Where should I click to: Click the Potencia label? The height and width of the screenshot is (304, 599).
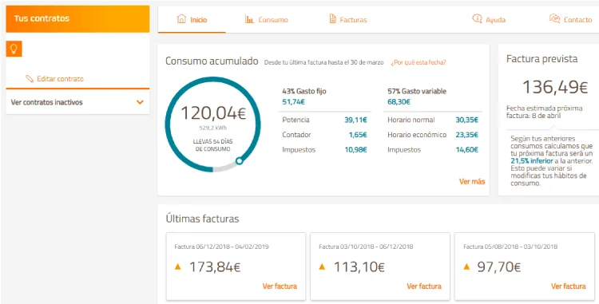point(296,120)
